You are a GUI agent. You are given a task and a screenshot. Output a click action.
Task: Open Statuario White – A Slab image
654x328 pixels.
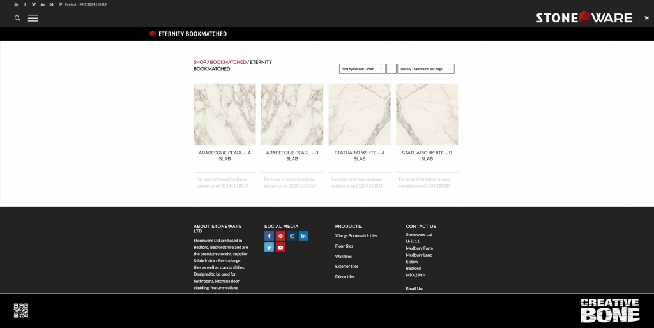360,114
